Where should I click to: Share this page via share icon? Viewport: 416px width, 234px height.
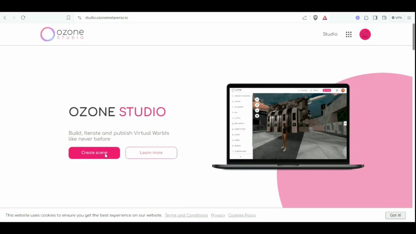click(x=304, y=18)
